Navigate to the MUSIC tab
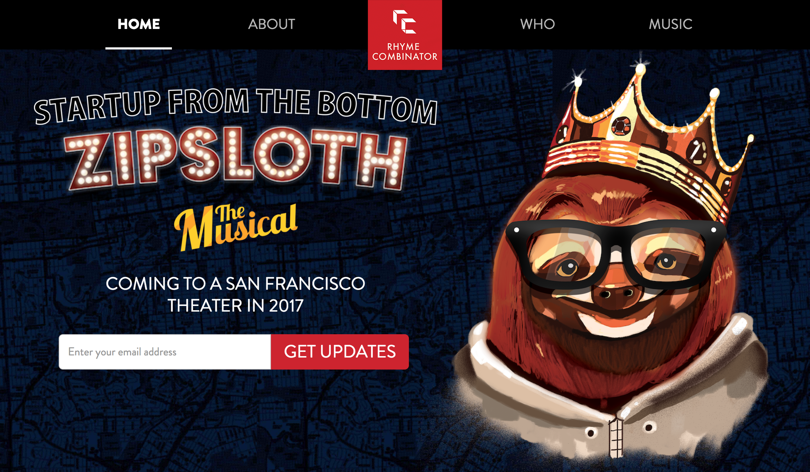Screen dimensions: 810x472 pyautogui.click(x=671, y=24)
